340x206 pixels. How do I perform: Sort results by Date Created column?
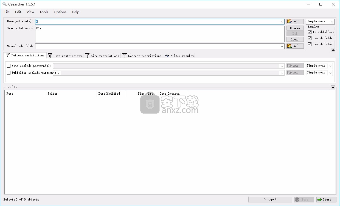click(x=173, y=94)
